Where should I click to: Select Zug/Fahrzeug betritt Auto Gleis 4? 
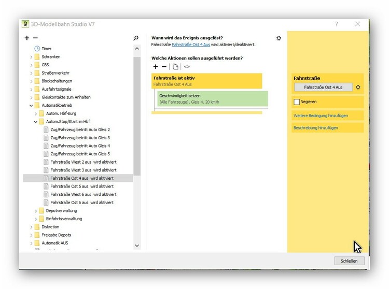pos(80,146)
